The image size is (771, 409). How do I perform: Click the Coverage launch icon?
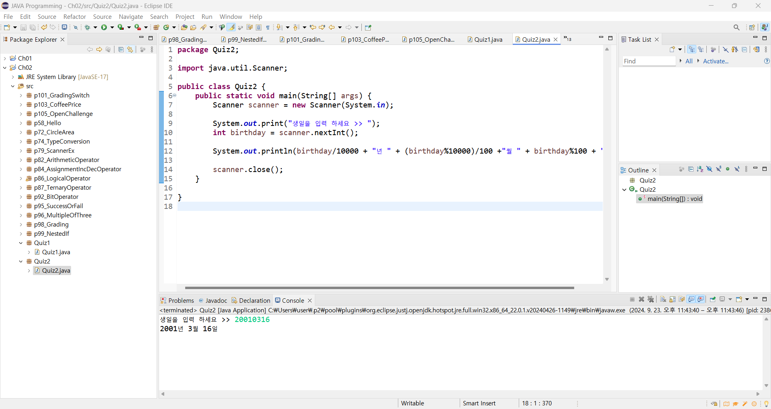click(120, 27)
